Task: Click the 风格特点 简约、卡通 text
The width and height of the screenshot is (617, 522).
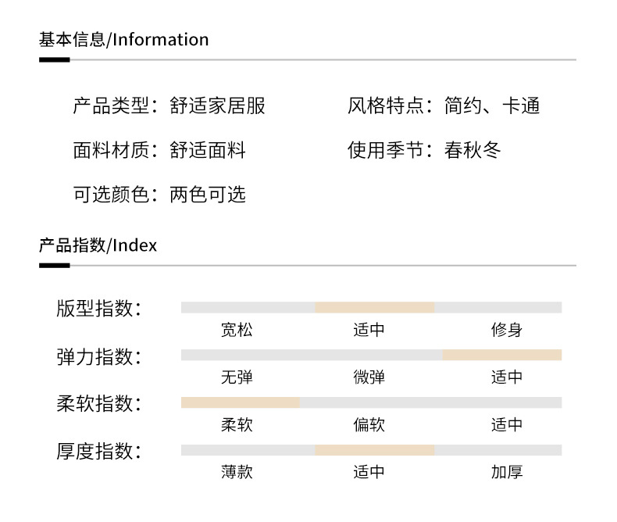Action: pos(444,105)
